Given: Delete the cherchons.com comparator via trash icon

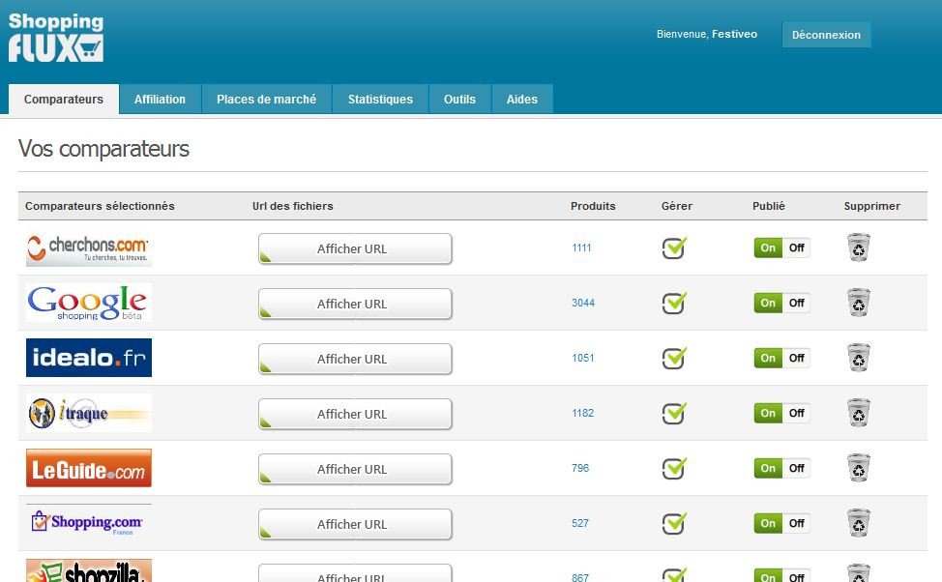Looking at the screenshot, I should coord(858,248).
